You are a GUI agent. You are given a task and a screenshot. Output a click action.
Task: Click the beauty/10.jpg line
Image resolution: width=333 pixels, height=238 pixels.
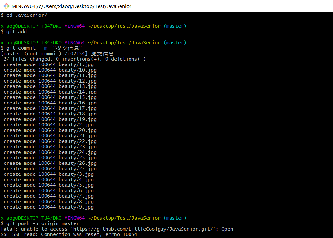pyautogui.click(x=50, y=70)
